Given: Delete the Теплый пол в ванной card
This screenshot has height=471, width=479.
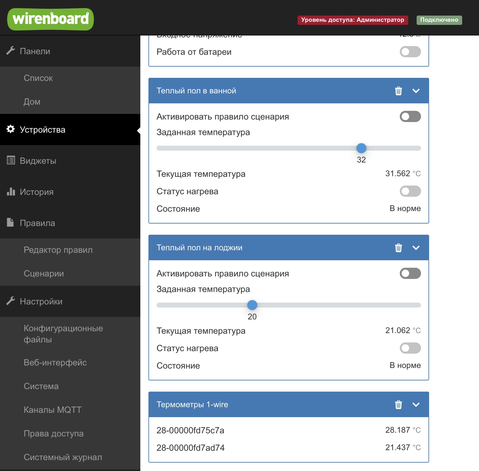Looking at the screenshot, I should (x=398, y=91).
